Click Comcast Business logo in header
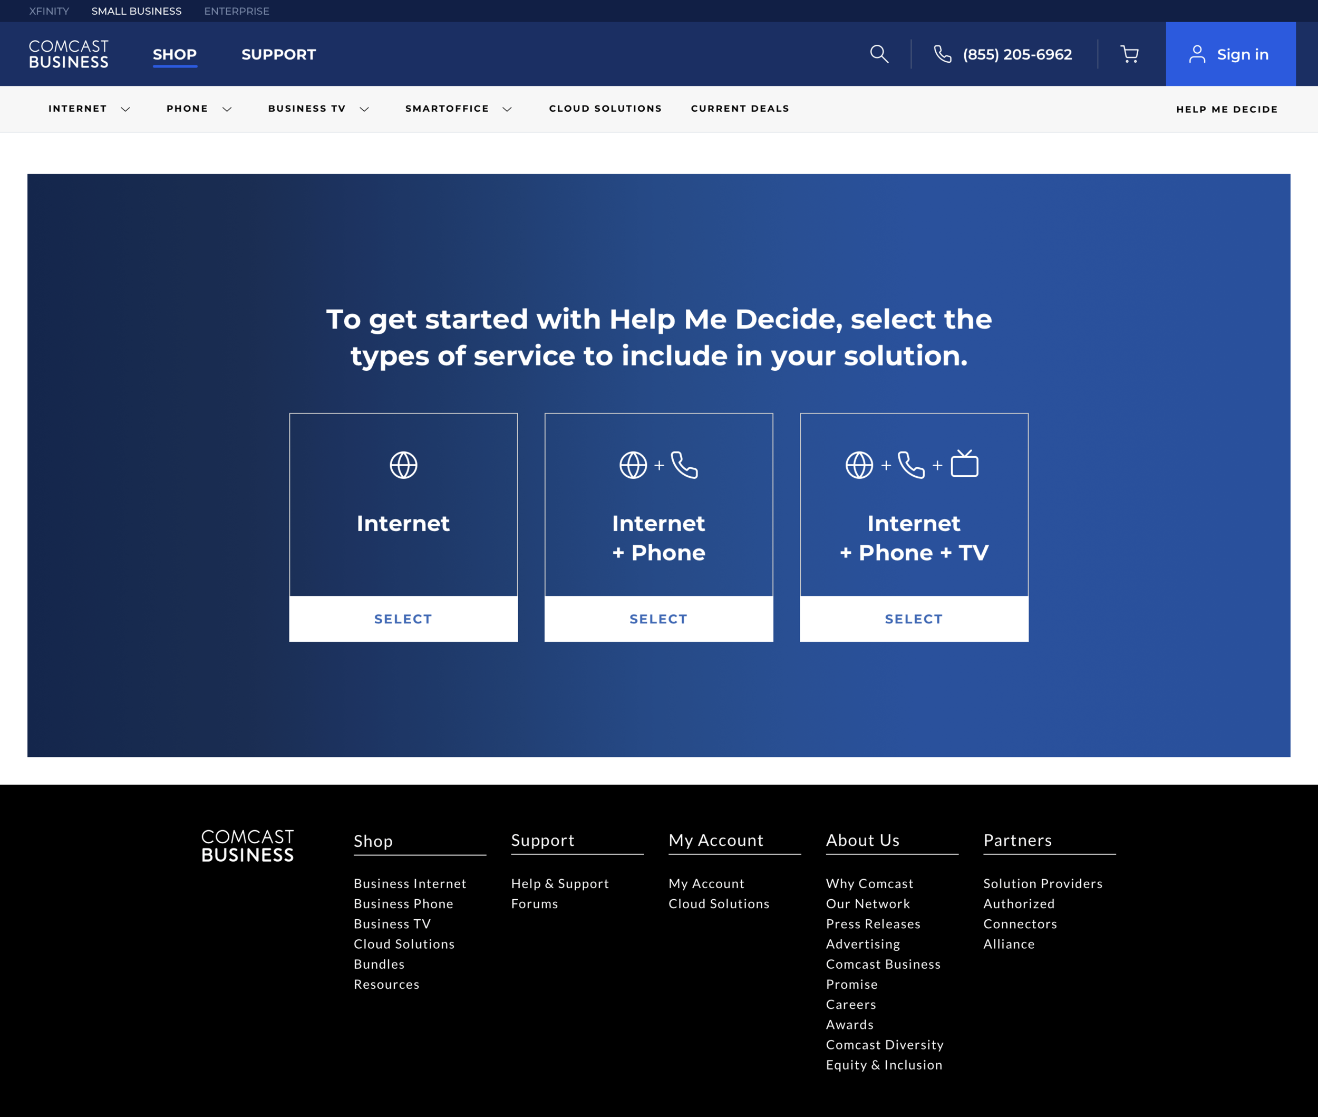1318x1117 pixels. click(x=69, y=54)
